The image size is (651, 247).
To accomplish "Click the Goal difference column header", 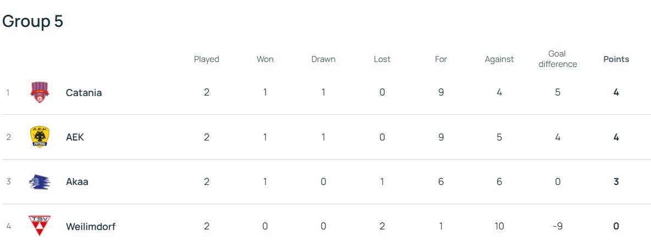I will click(x=558, y=59).
